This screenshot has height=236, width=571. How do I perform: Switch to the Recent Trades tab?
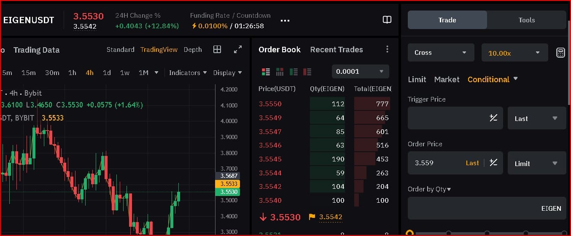[x=336, y=49]
